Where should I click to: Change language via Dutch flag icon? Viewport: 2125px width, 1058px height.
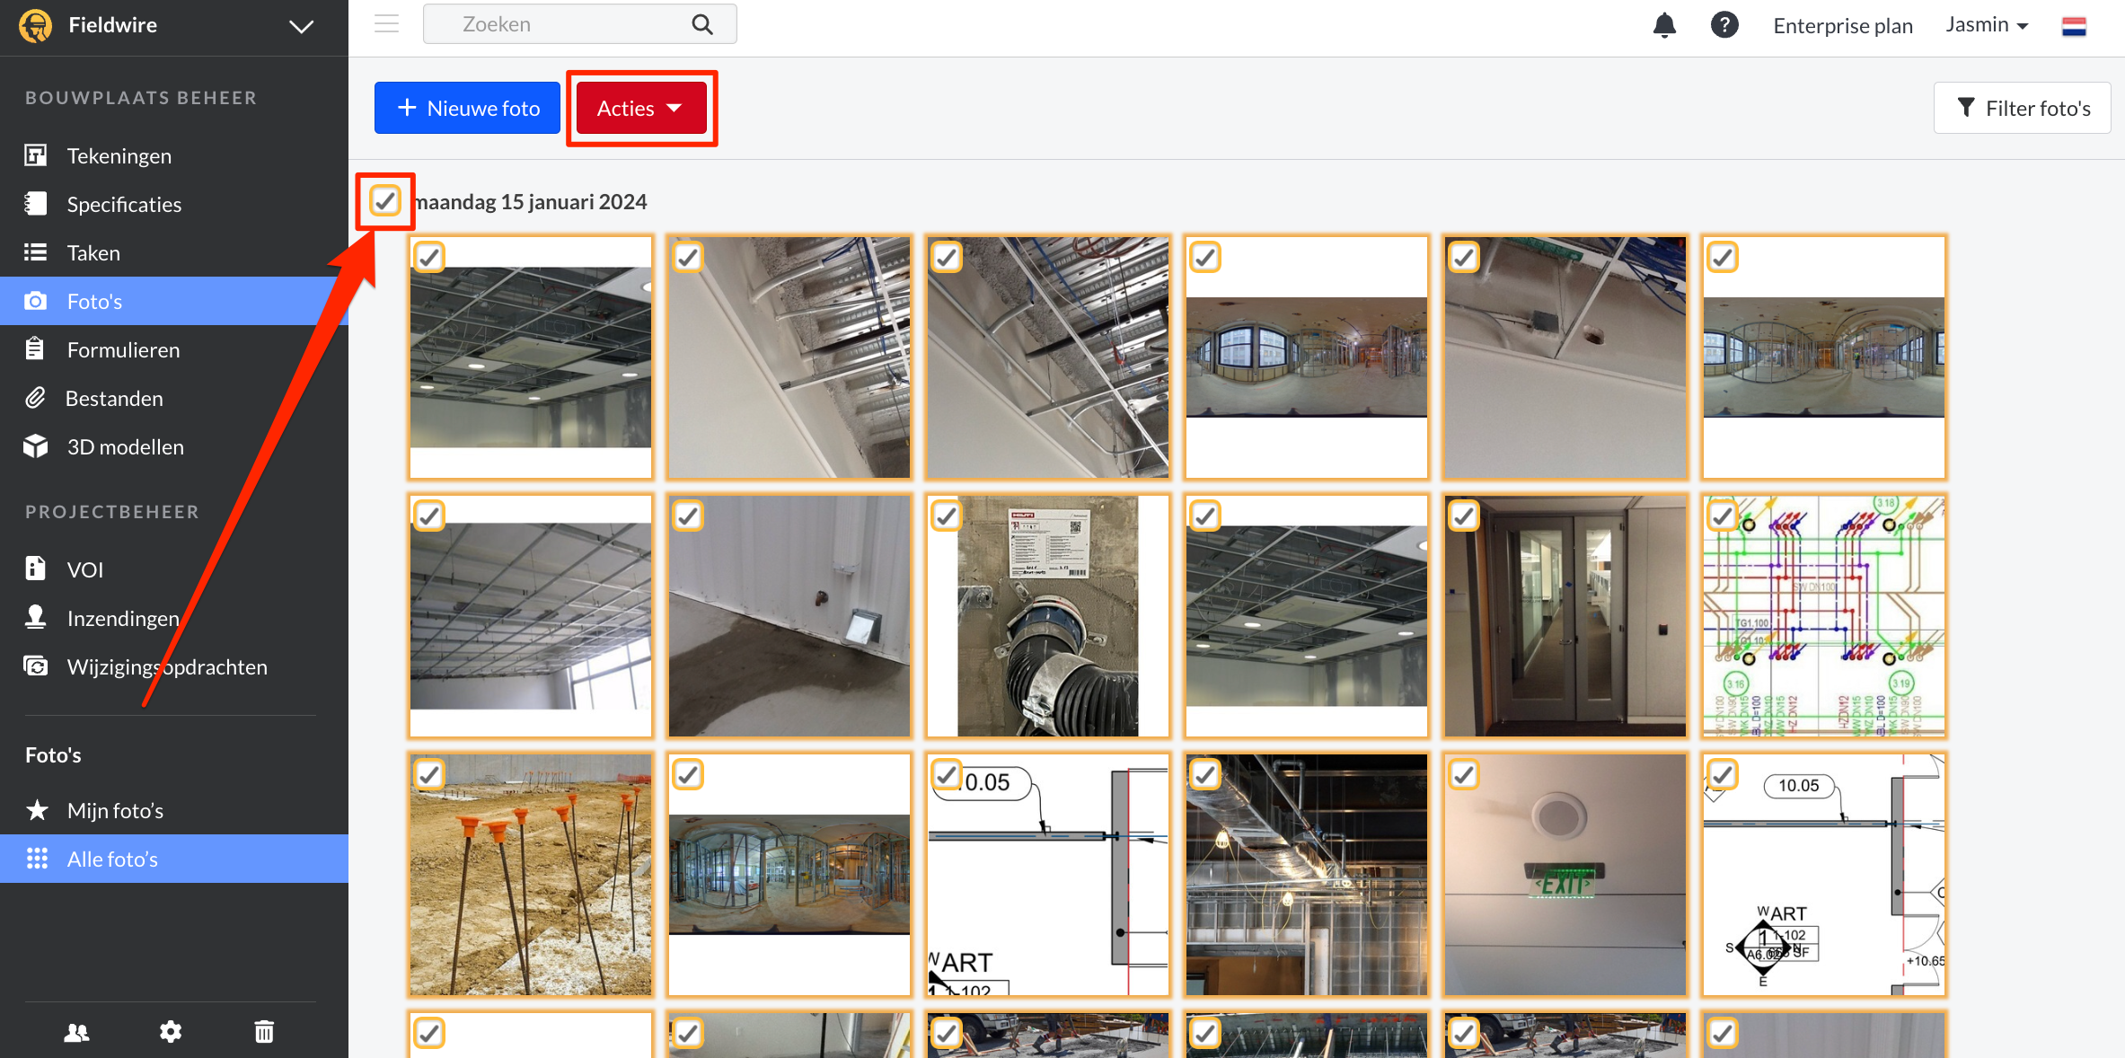point(2074,26)
